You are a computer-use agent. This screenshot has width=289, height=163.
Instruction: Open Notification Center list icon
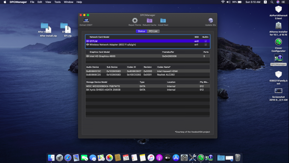coord(283,2)
